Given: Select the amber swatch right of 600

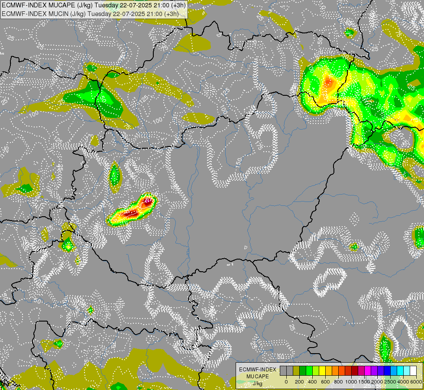Looking at the screenshot, I should (x=329, y=371).
